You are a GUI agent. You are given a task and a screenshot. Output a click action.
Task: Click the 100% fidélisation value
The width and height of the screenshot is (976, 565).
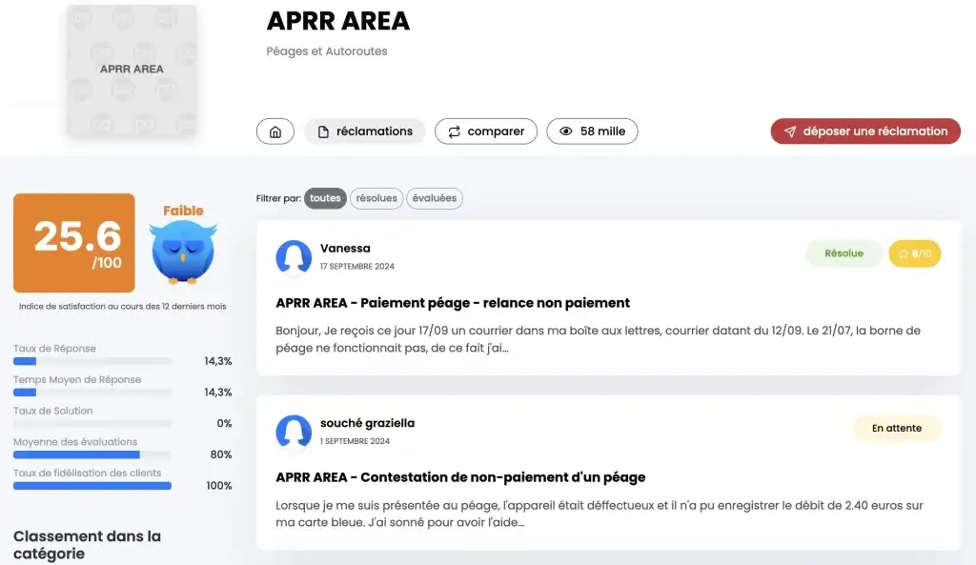[x=219, y=485]
